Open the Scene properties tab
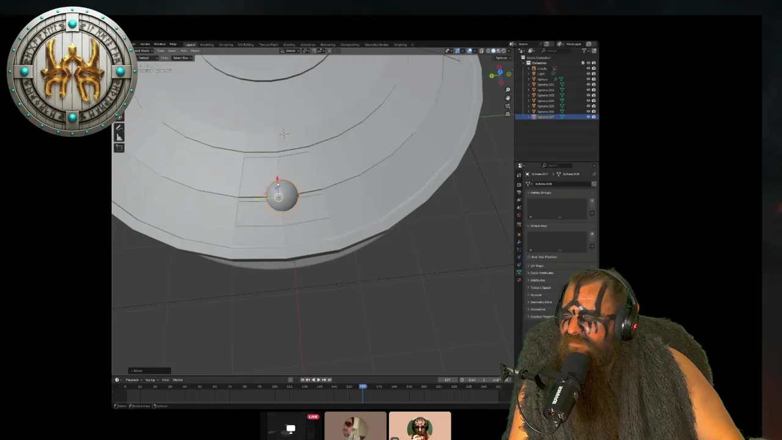This screenshot has width=782, height=440. pos(519,207)
